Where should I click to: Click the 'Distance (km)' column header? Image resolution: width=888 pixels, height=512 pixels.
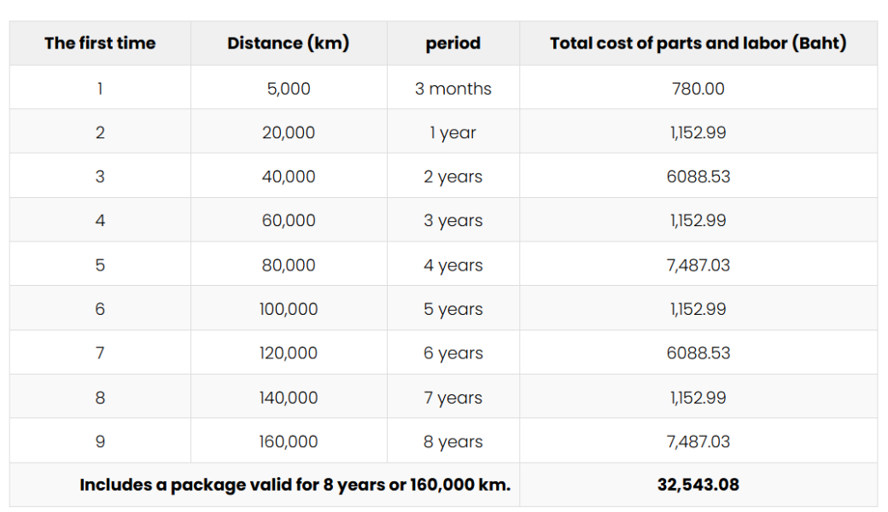[x=289, y=43]
